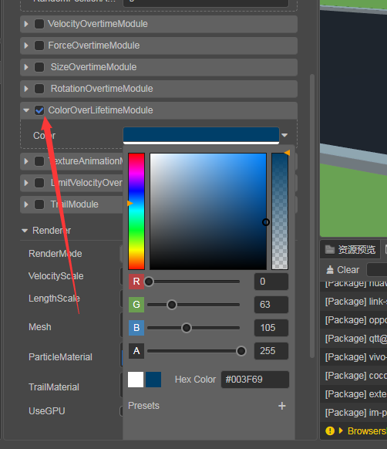
Task: Switch to the 资源预览 tab
Action: pyautogui.click(x=350, y=249)
